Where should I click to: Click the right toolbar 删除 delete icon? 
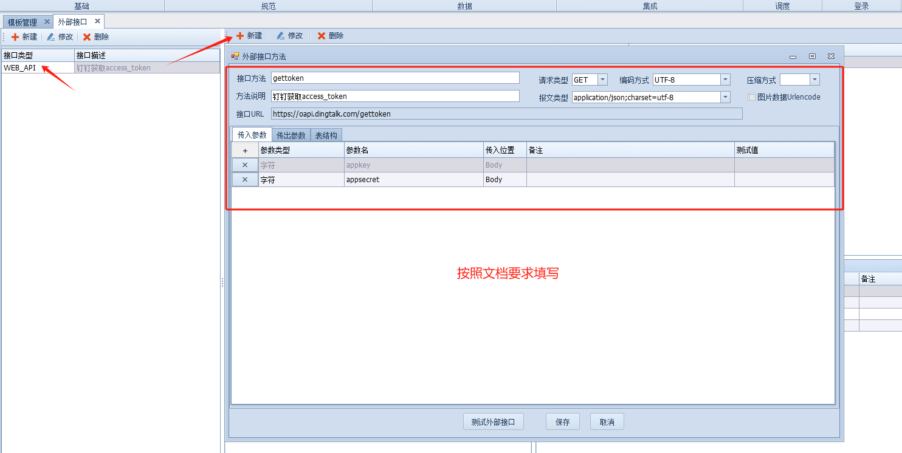tap(322, 36)
